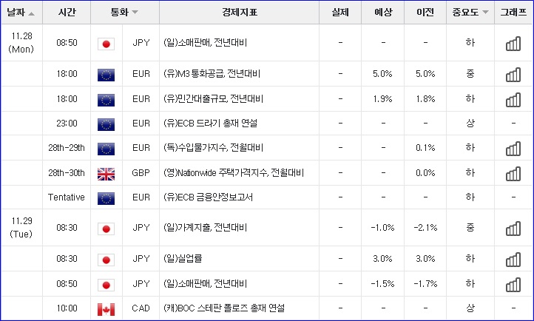Open (캐)BOC 스테판 폴로즈 총재 연설 entry
This screenshot has width=534, height=321.
(x=224, y=308)
